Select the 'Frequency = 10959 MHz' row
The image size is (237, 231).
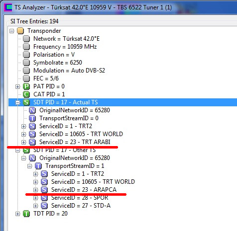pos(65,47)
